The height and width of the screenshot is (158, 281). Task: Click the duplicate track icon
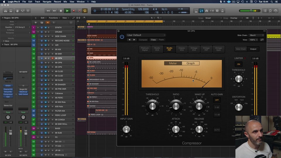(x=42, y=23)
